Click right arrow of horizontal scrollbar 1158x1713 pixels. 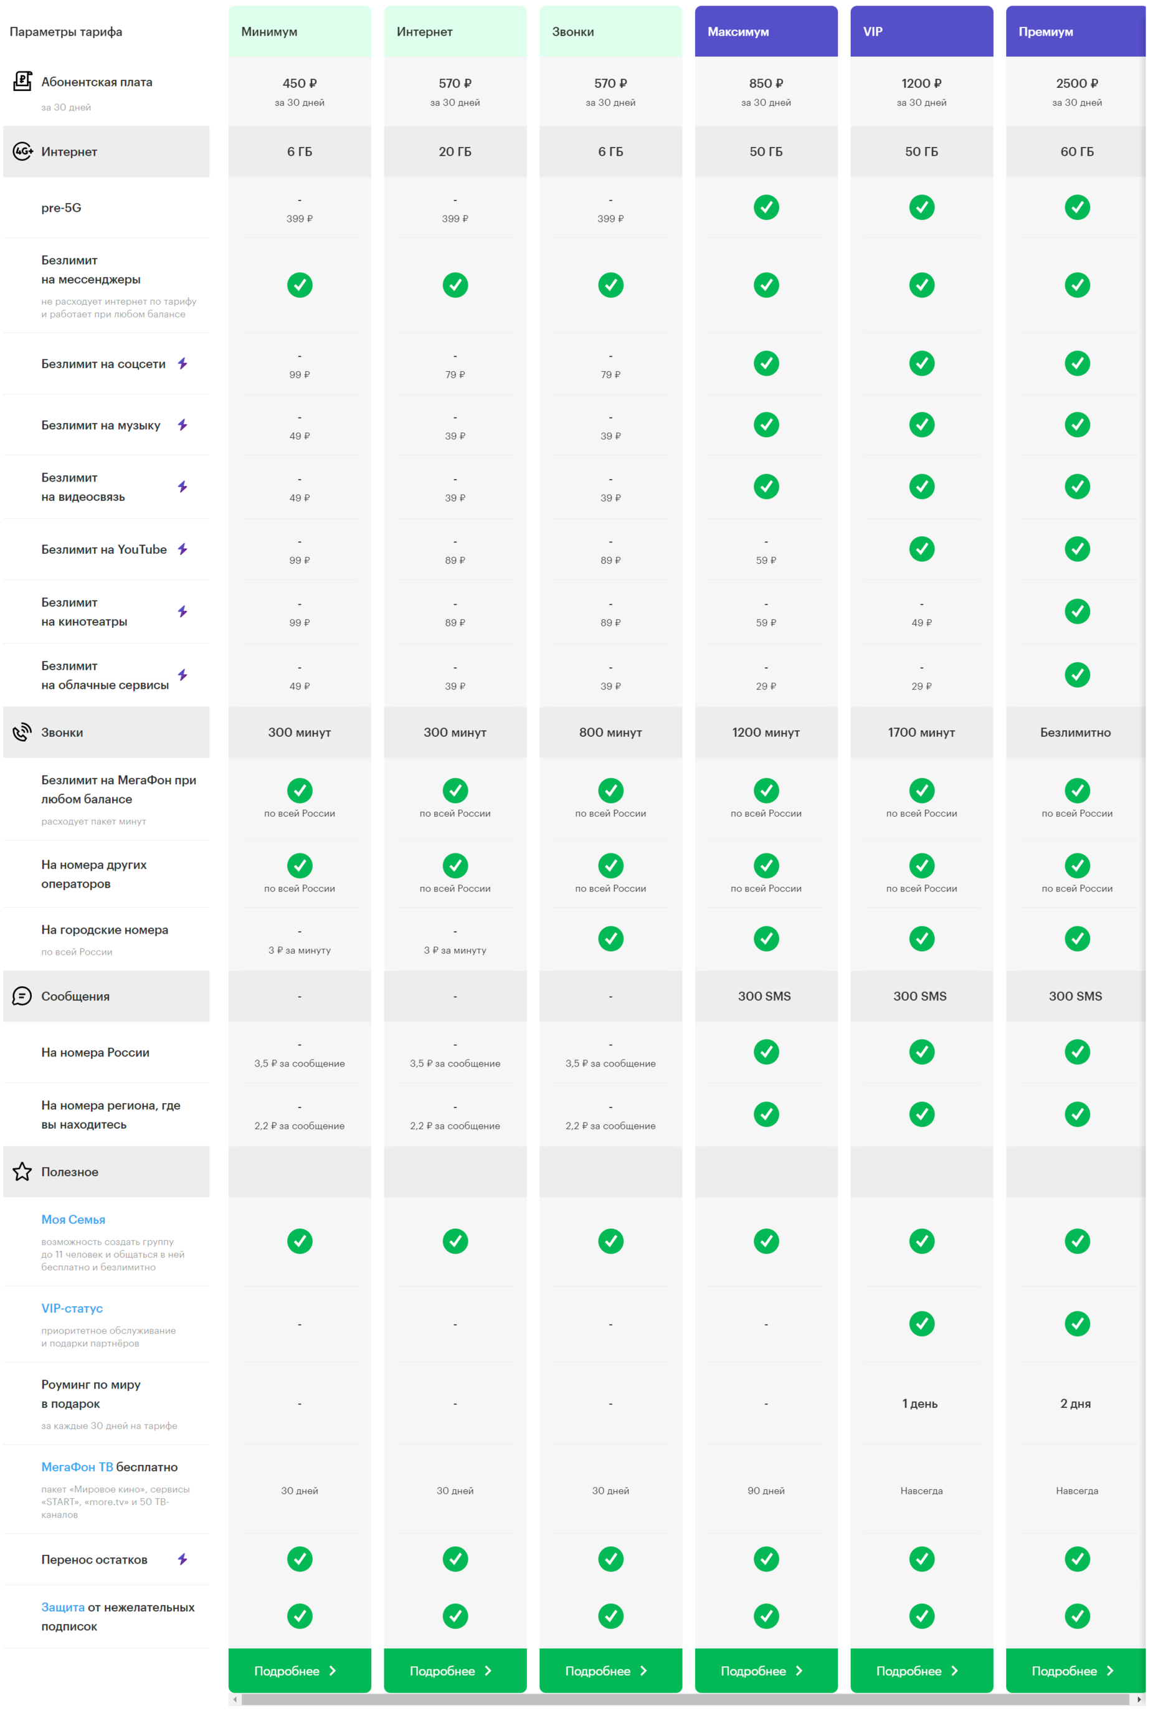click(x=1139, y=1700)
